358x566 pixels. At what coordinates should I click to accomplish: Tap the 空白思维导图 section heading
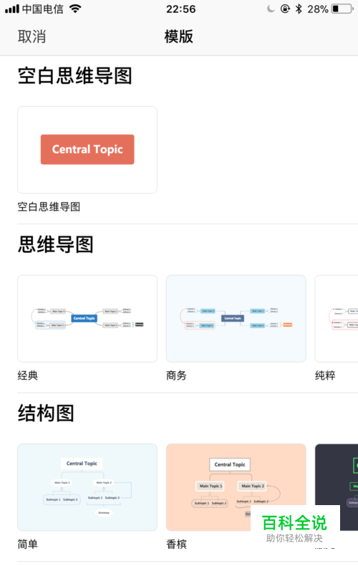75,76
